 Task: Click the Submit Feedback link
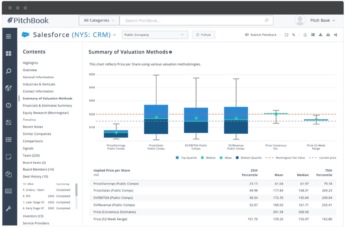(260, 35)
